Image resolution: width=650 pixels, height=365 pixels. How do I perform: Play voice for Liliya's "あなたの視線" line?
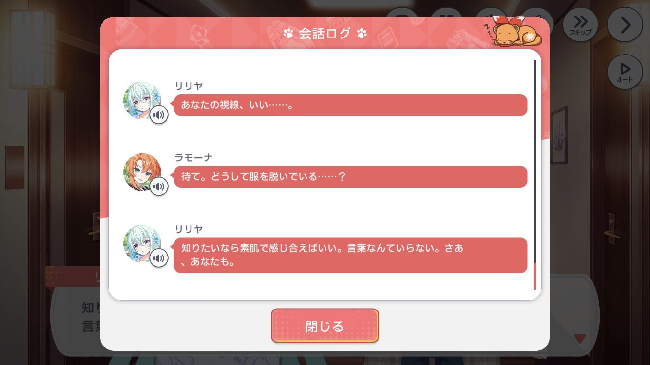click(x=159, y=115)
